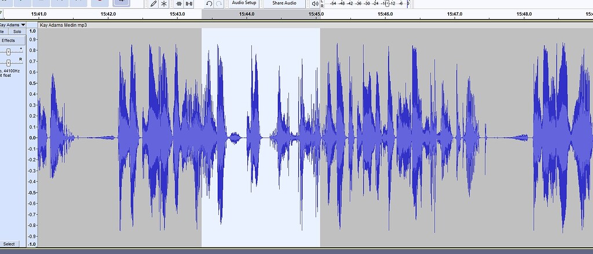
Task: Click the 15:45.0 mark on timeline ruler
Action: [x=316, y=14]
